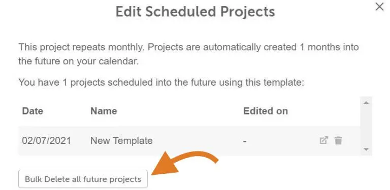This screenshot has width=390, height=190.
Task: Select the New Template project name
Action: coord(121,141)
